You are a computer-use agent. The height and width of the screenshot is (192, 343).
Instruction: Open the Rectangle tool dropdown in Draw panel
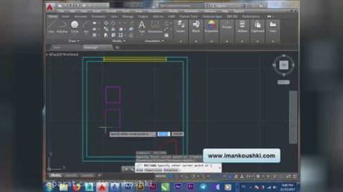pos(99,23)
